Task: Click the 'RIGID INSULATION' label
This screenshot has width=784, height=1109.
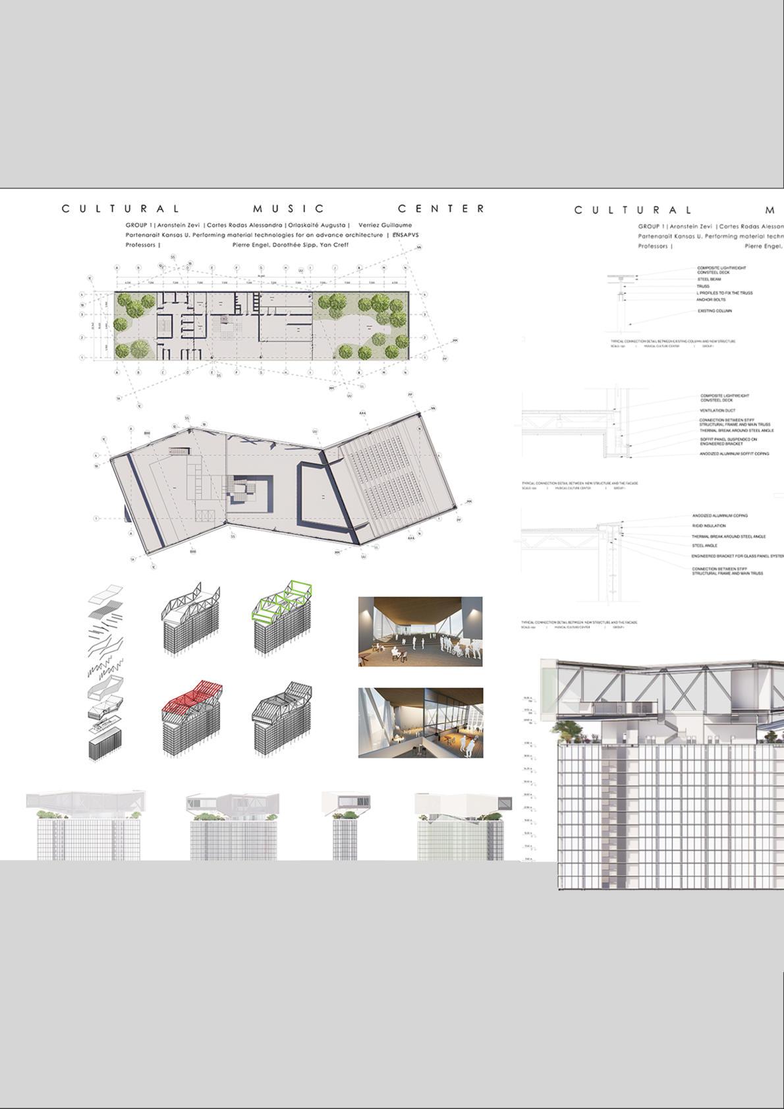Action: coord(709,526)
